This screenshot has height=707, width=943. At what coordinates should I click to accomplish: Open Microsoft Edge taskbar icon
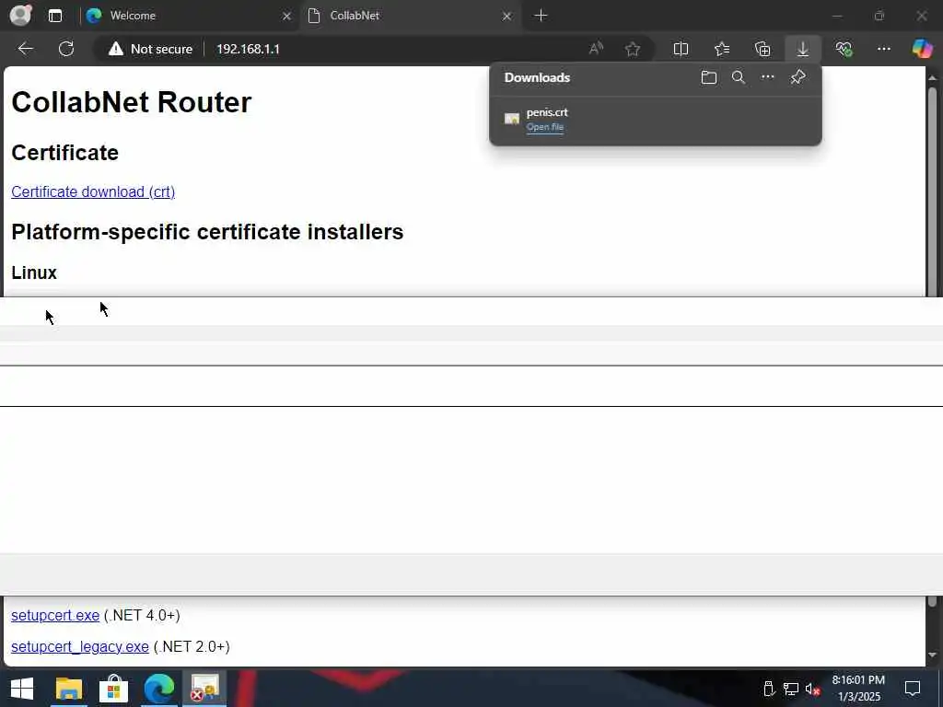158,689
